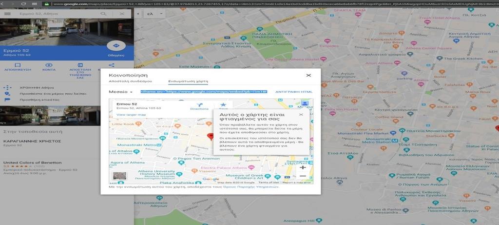Click Electra Palace Athens marker in preview
Screen dimensions: 499x225
click(x=251, y=167)
